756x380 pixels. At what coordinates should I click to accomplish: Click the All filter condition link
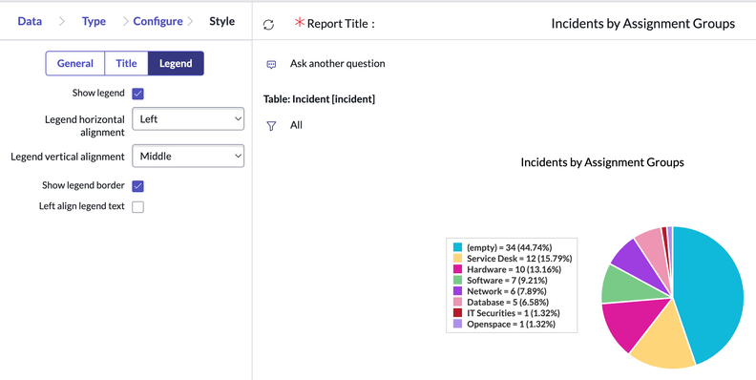point(296,125)
